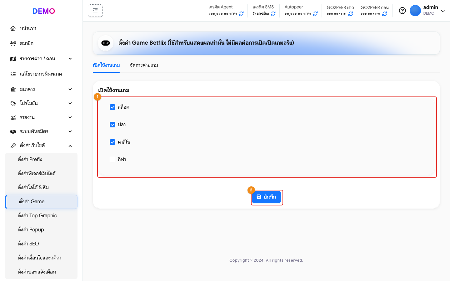
Task: Refresh the GO2PEER ฝาก balance
Action: [x=351, y=14]
